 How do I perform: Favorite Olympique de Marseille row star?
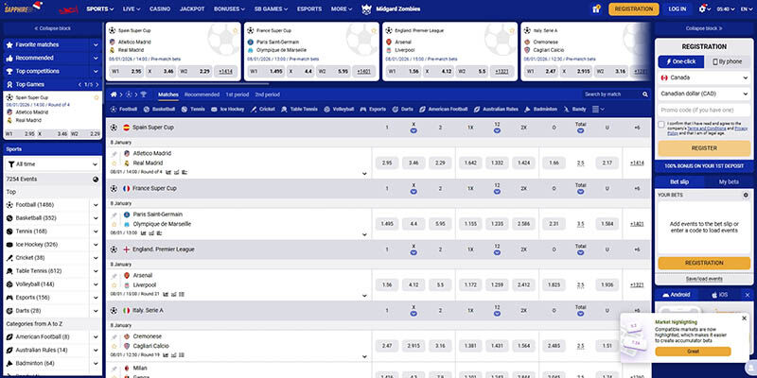tap(114, 224)
